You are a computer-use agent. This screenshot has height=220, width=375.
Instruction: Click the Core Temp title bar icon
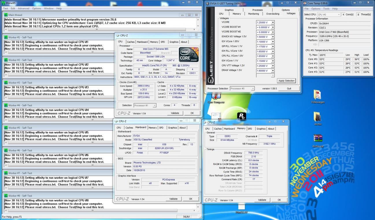coord(305,3)
